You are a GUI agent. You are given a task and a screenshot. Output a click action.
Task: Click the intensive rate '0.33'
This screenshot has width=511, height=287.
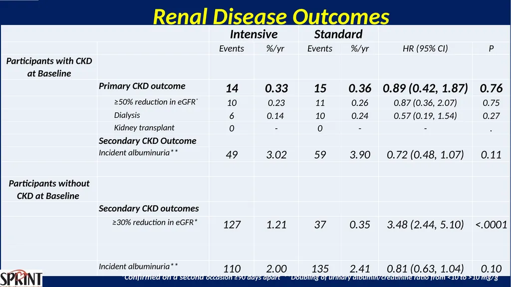click(276, 88)
